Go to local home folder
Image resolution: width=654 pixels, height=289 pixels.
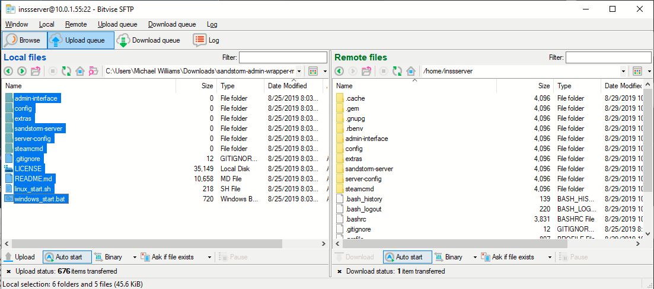click(x=80, y=71)
